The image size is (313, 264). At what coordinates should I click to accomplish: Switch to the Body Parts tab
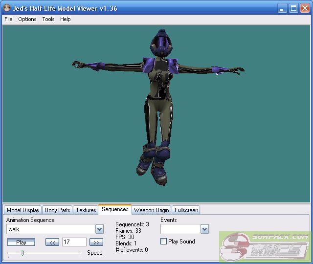[57, 210]
